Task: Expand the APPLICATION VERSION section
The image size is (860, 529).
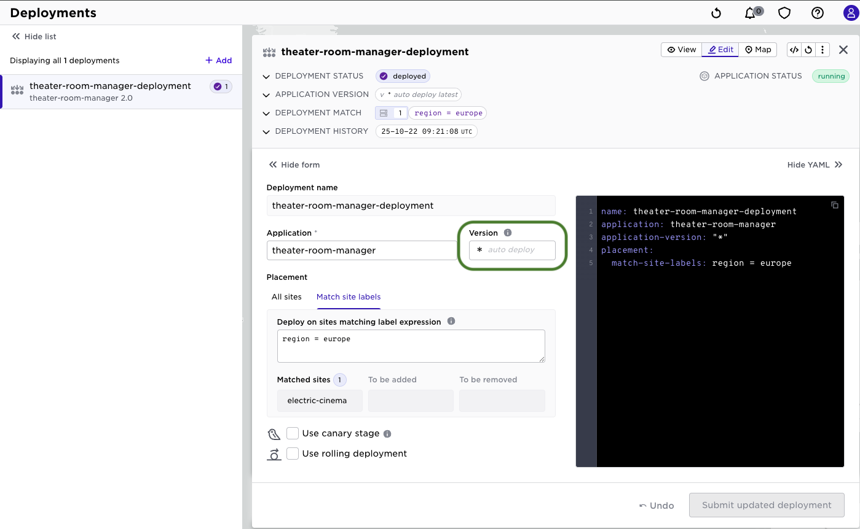Action: (x=266, y=95)
